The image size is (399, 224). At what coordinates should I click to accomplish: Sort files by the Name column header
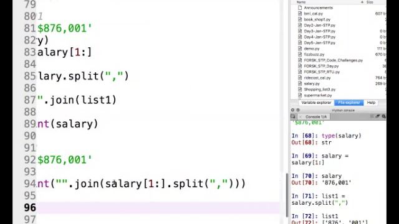coord(301,2)
